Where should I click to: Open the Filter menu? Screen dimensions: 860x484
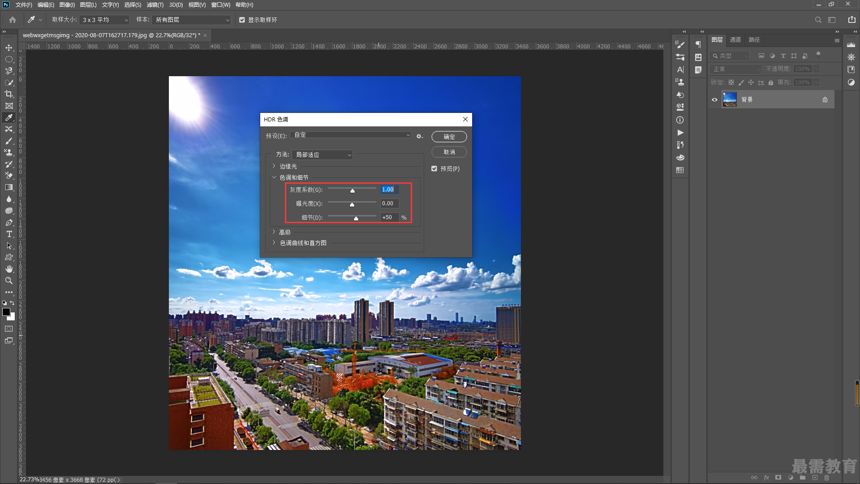point(155,4)
